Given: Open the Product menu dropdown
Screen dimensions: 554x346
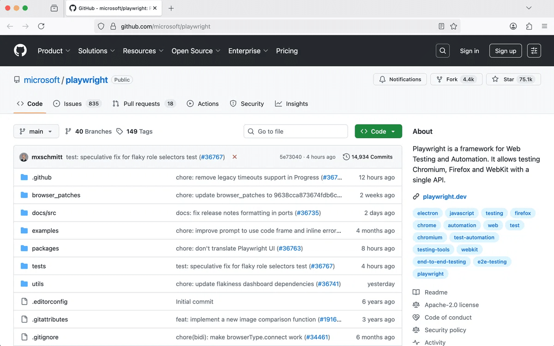Looking at the screenshot, I should pos(54,51).
